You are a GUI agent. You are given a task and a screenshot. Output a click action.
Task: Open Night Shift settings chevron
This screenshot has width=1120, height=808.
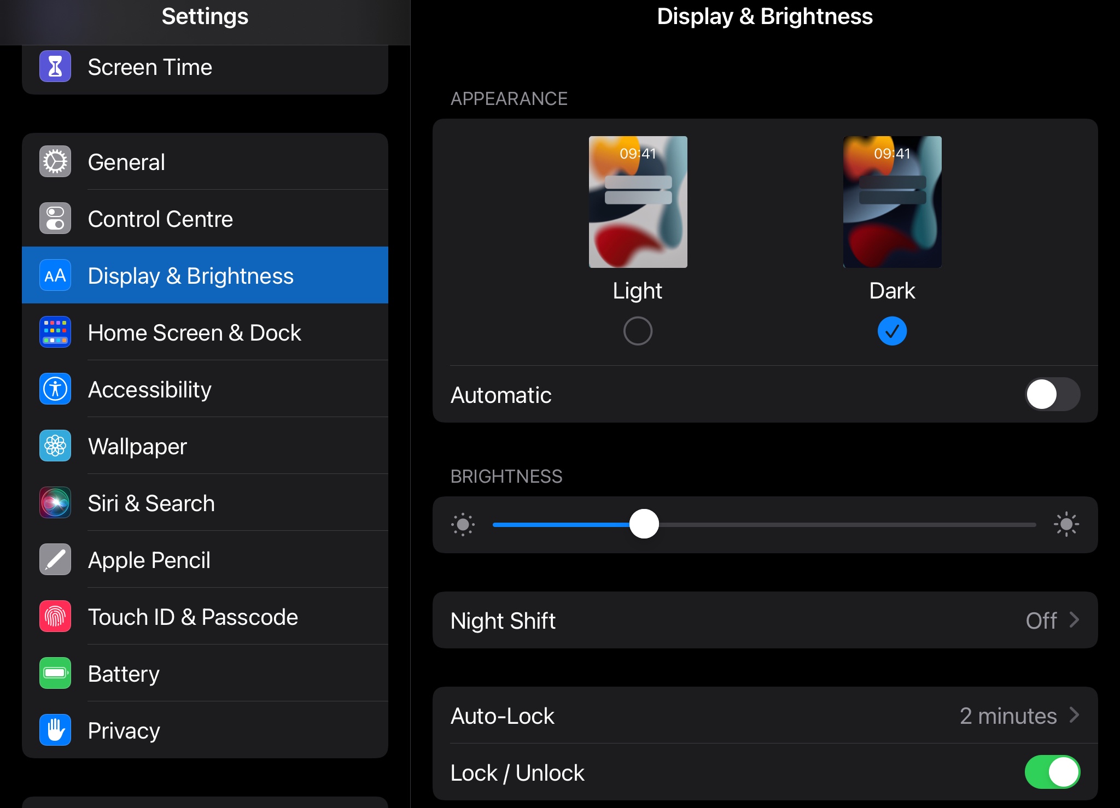point(1074,620)
